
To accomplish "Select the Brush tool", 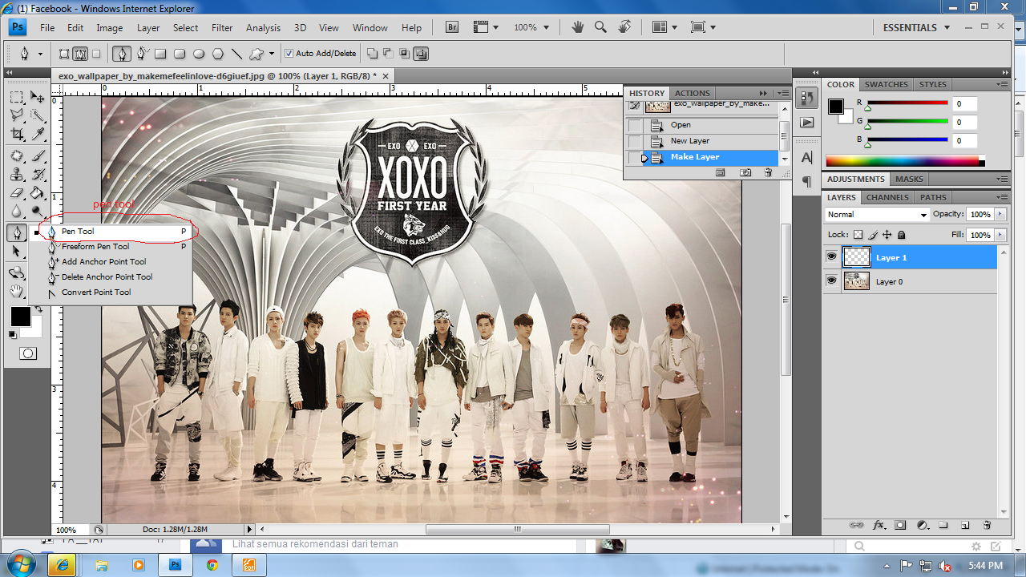I will [37, 156].
